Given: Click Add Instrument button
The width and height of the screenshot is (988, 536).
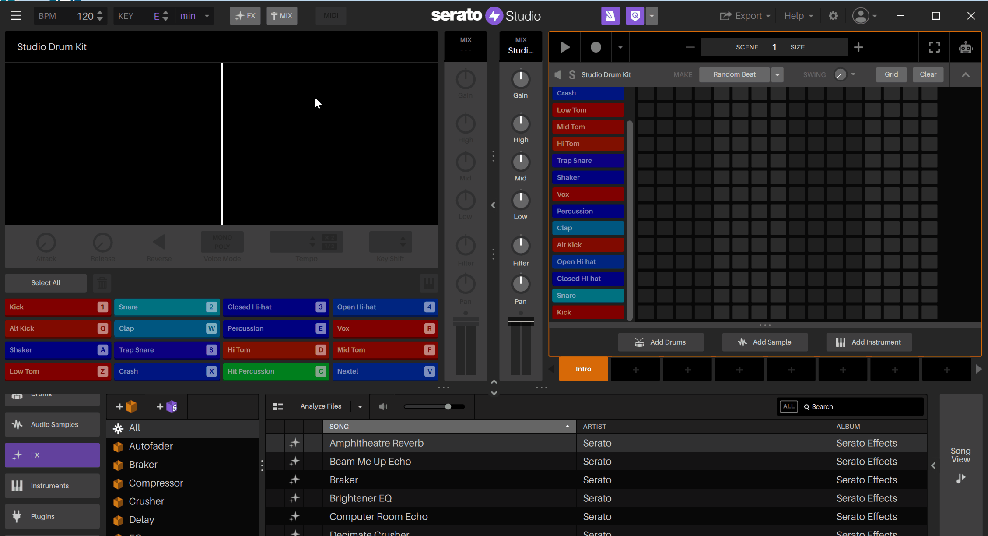Looking at the screenshot, I should click(869, 342).
